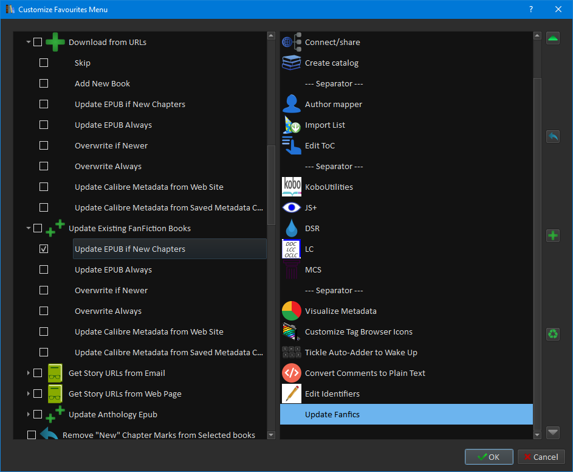Enable the Update Anthology Epub checkbox

pos(38,414)
